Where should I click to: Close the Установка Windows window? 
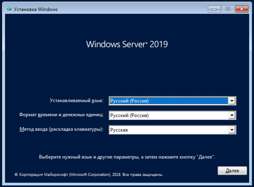point(242,9)
